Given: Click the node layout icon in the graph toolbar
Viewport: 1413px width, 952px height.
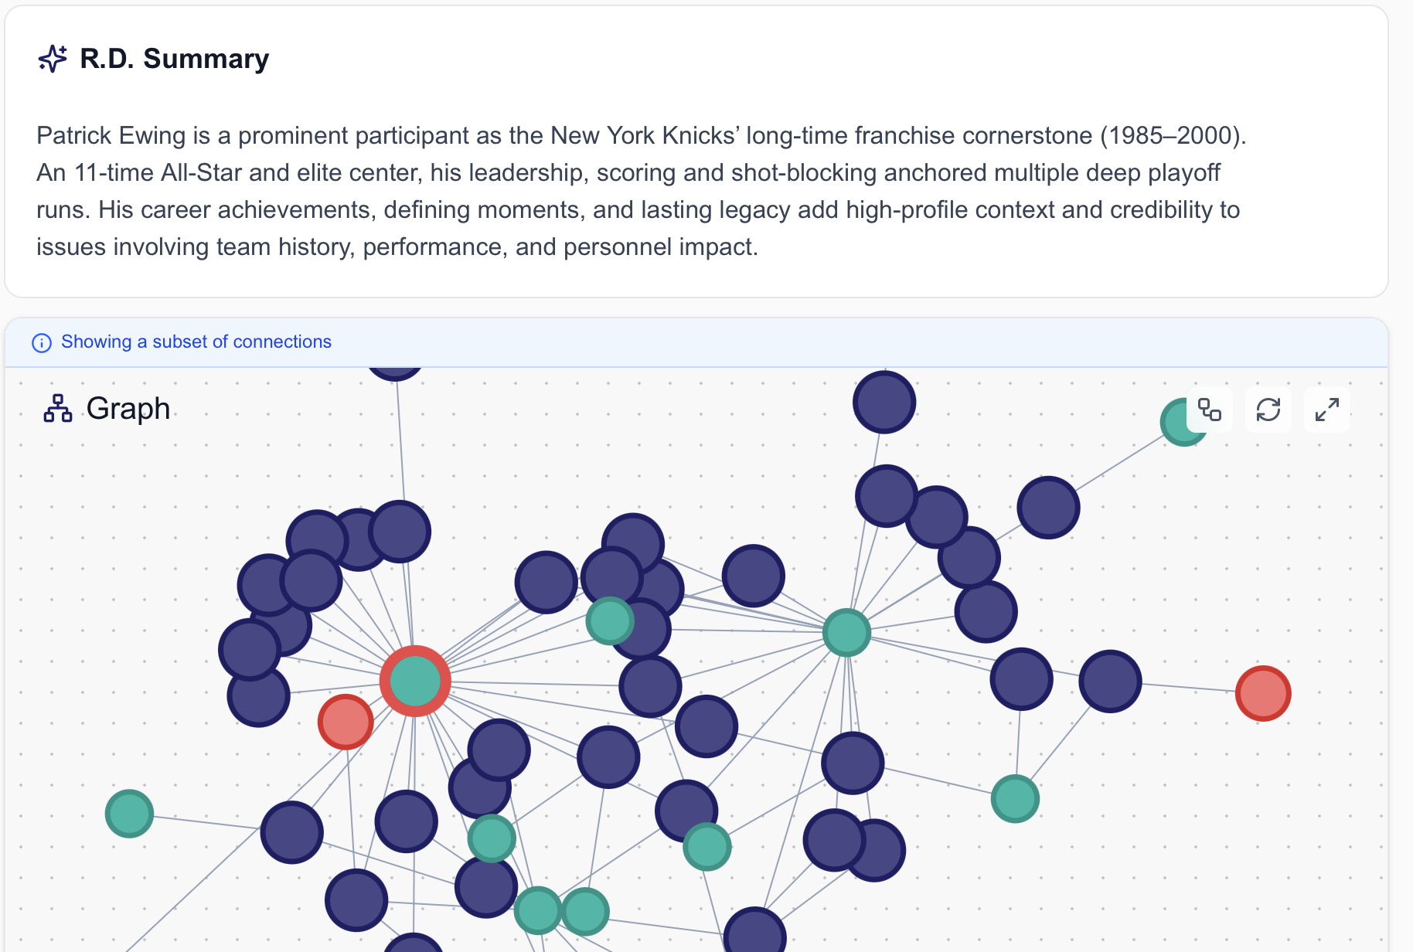Looking at the screenshot, I should (x=1209, y=410).
